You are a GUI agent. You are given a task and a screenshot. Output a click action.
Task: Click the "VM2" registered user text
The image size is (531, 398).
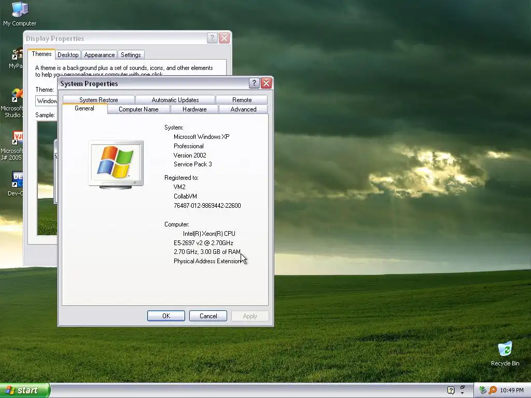[x=179, y=187]
